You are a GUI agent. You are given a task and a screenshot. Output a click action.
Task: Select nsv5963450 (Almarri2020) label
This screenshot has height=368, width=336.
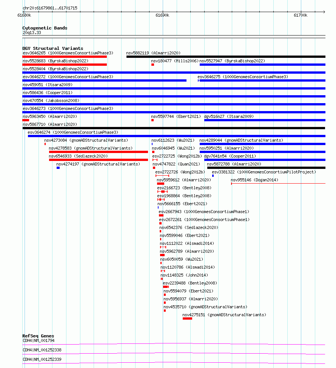50,117
